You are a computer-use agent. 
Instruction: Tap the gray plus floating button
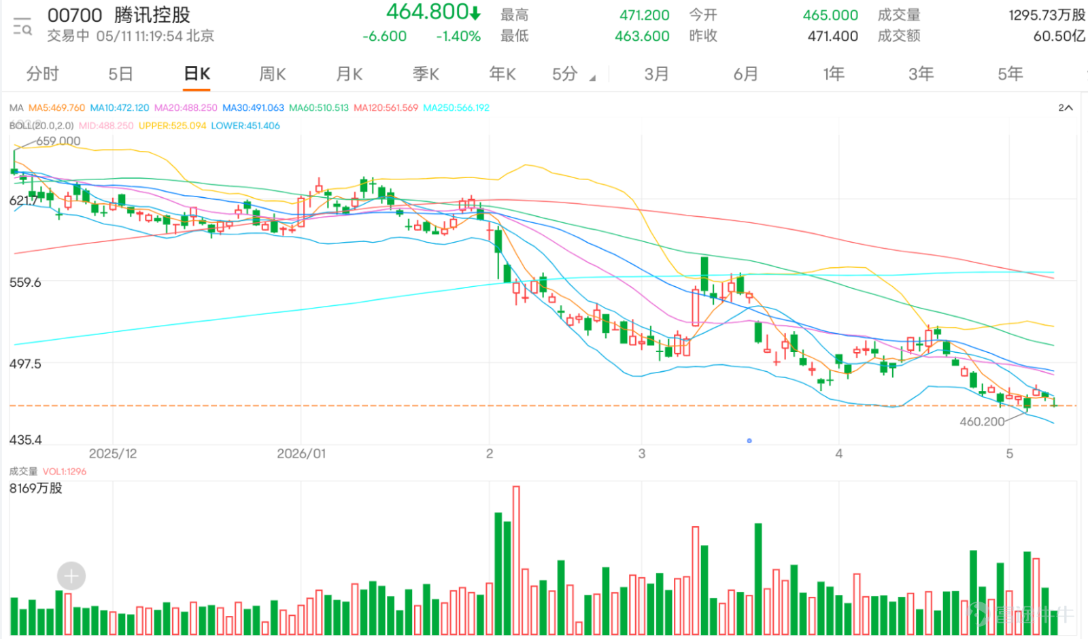[x=71, y=576]
